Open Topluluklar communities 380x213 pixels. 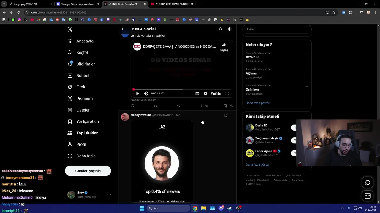83,133
